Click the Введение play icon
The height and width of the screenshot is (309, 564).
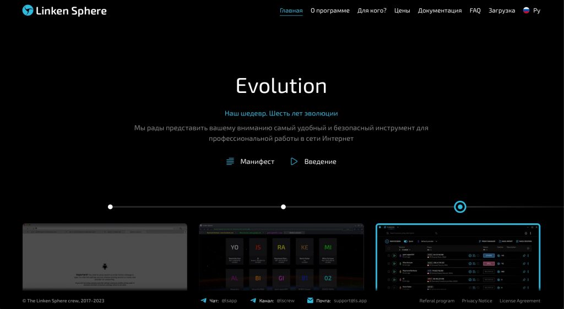tap(294, 162)
